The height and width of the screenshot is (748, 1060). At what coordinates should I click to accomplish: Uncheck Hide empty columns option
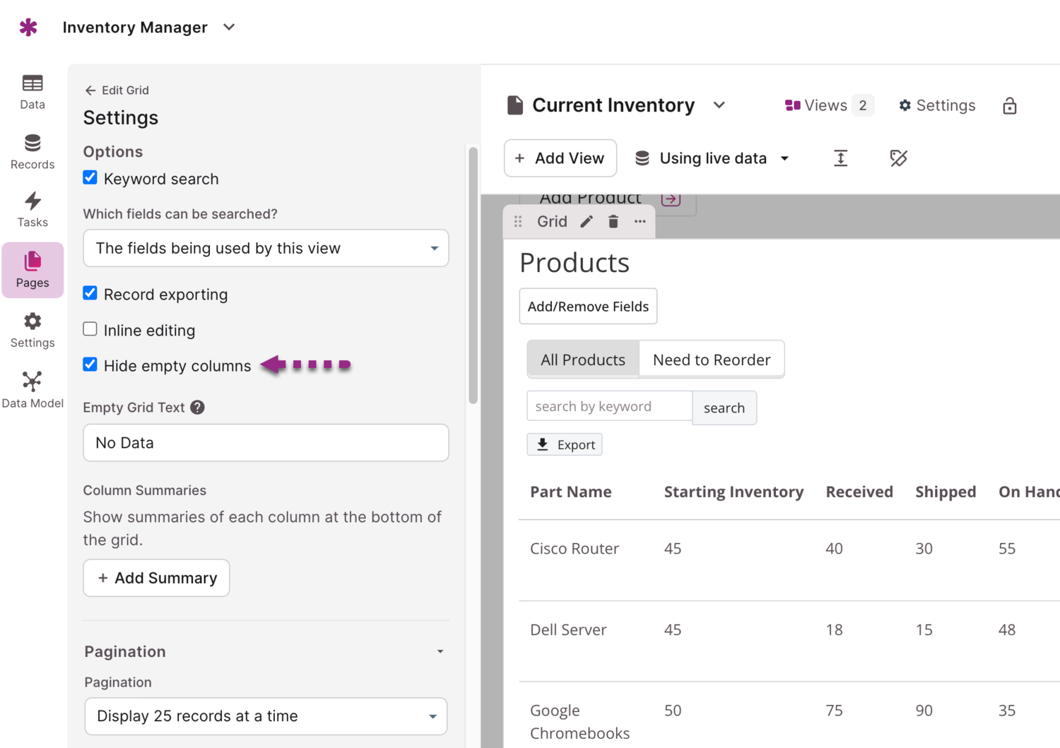point(90,365)
